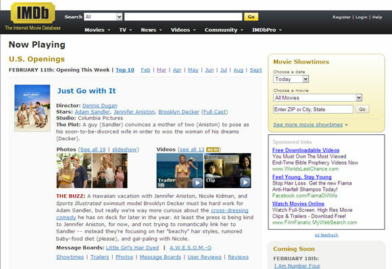Click the yellow Go search button
Screen dimensions: 392x269
[251, 17]
